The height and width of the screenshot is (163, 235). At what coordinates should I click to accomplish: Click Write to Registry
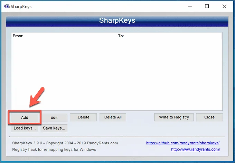click(x=174, y=117)
